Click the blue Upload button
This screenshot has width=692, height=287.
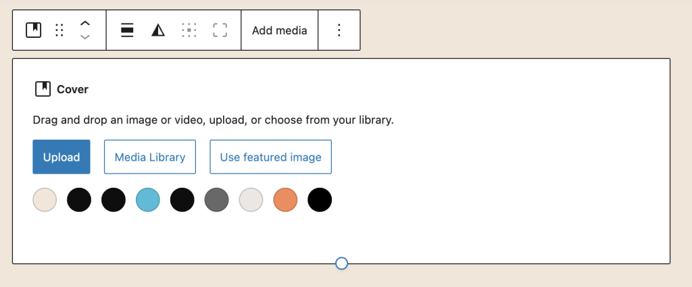pyautogui.click(x=61, y=157)
